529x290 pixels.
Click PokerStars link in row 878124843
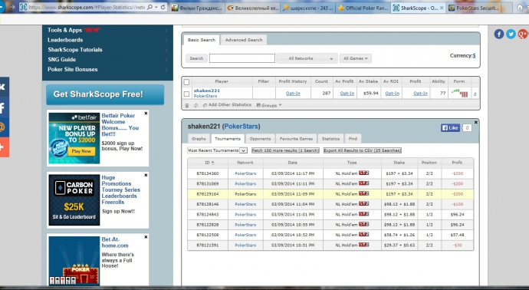(x=245, y=214)
